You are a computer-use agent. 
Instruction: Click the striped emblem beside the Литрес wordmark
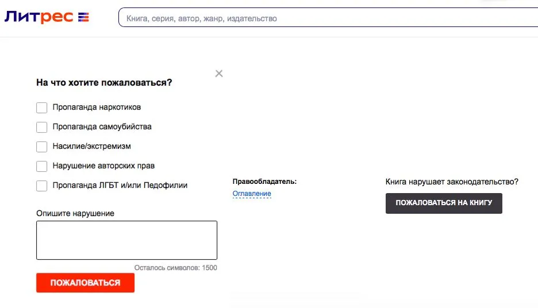click(x=83, y=17)
